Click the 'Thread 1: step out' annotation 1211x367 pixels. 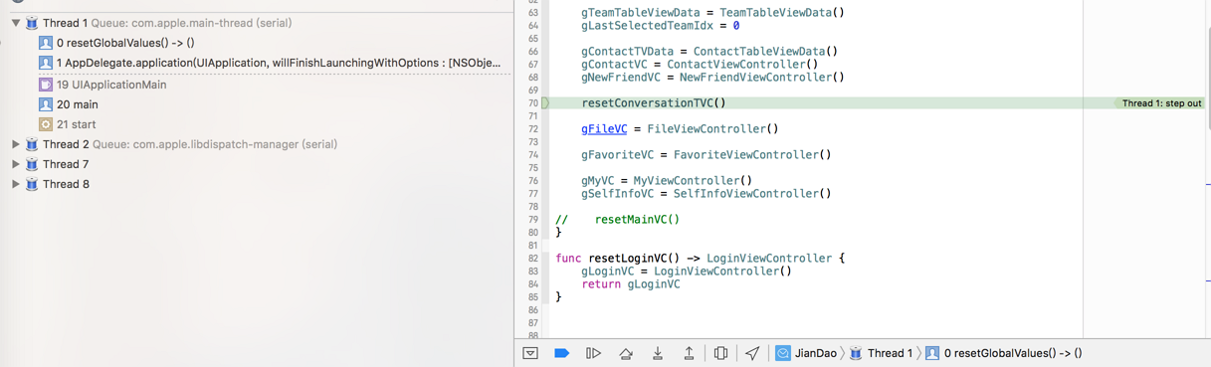click(1161, 103)
